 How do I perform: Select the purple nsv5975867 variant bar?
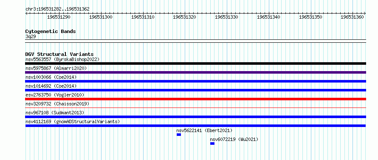195,72
